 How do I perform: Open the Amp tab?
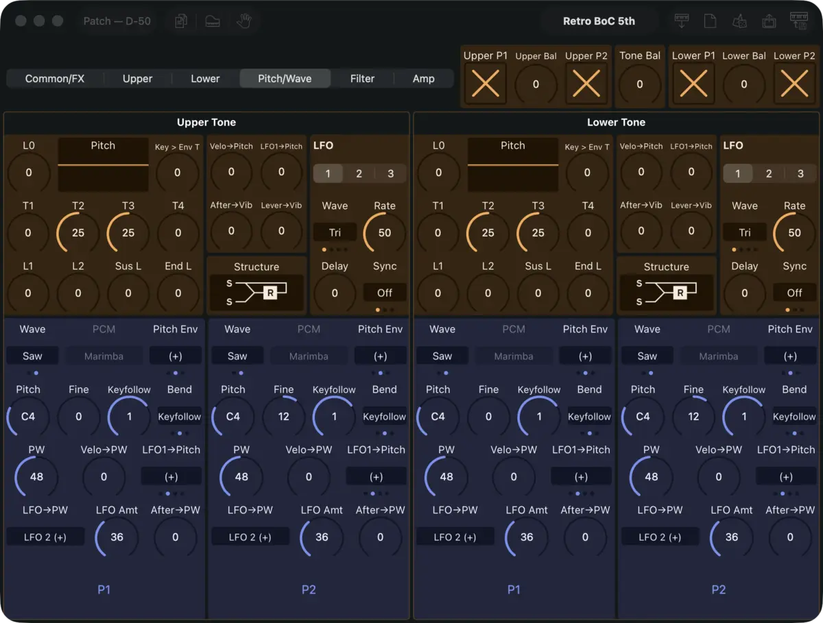coord(423,78)
